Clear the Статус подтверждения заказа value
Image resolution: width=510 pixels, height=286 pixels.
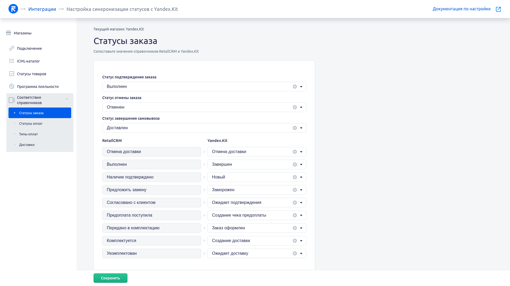(x=295, y=87)
